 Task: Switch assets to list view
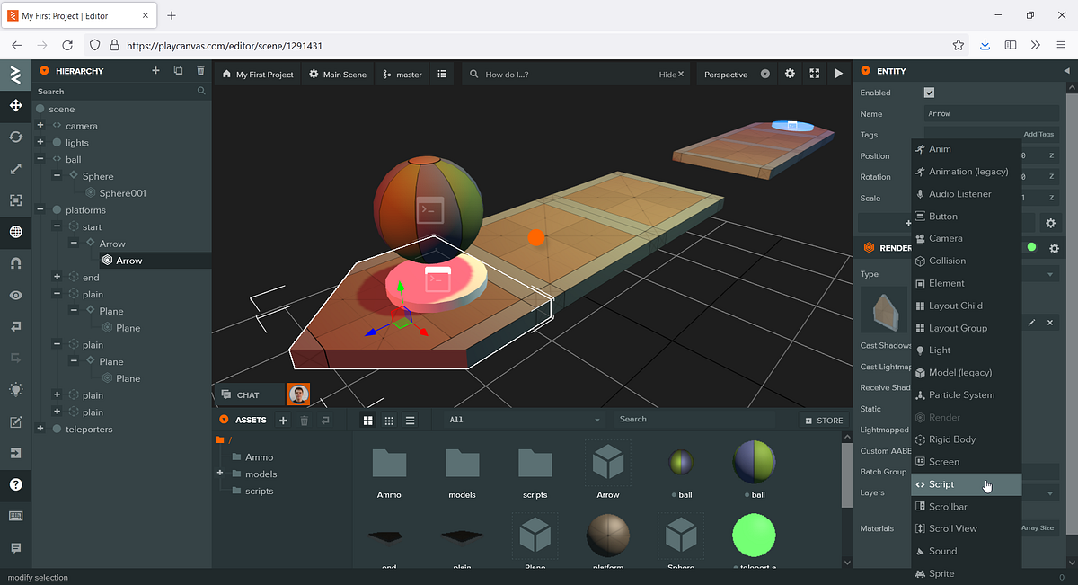tap(411, 420)
